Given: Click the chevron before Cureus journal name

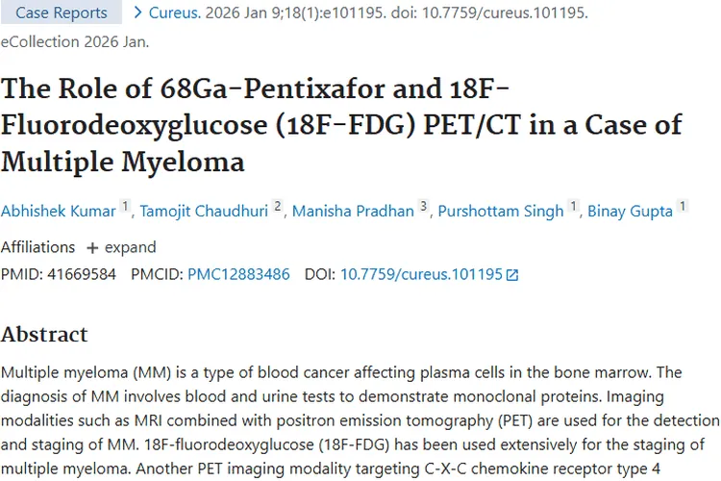Looking at the screenshot, I should (138, 13).
